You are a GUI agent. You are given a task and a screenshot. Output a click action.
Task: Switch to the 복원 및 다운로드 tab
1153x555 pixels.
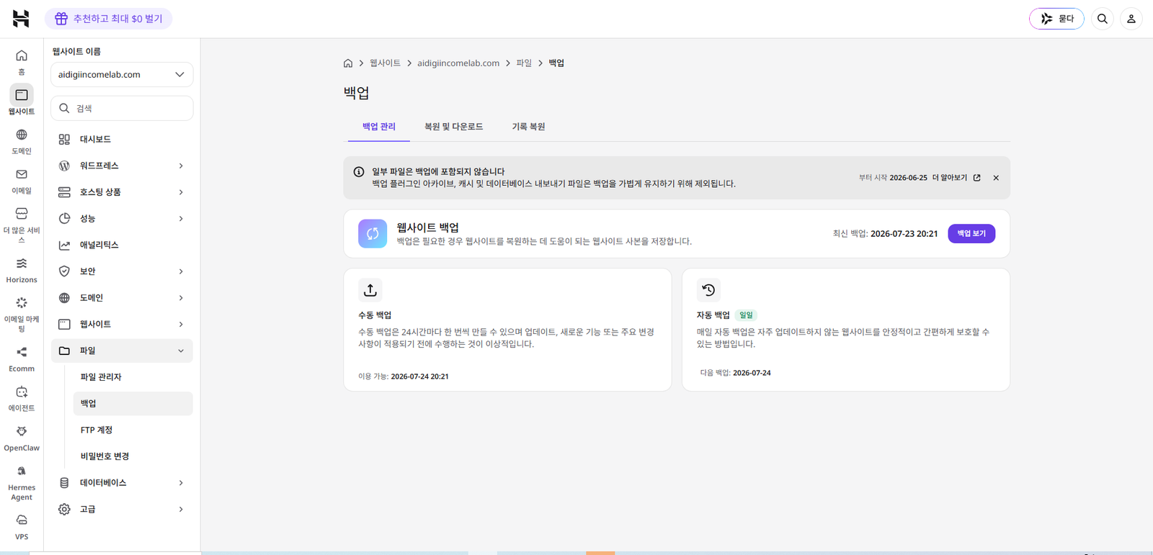[454, 127]
